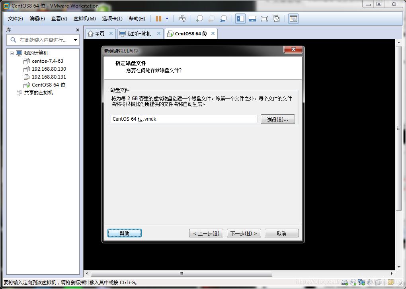Enter Unity mode
406x289 pixels.
276,18
